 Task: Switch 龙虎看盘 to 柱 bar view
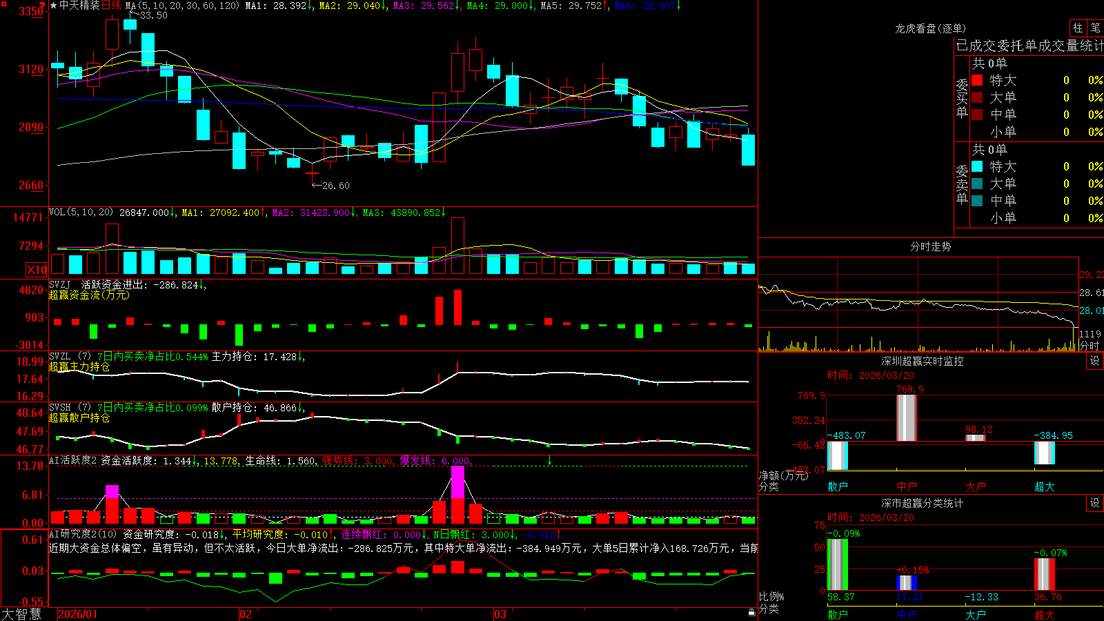pyautogui.click(x=1078, y=28)
